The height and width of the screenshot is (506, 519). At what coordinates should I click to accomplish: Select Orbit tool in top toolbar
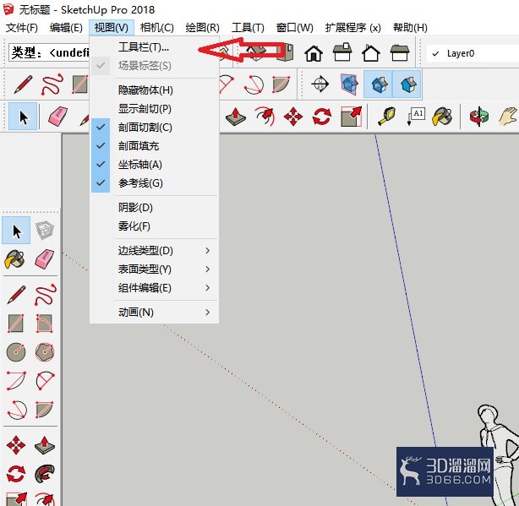pos(479,117)
